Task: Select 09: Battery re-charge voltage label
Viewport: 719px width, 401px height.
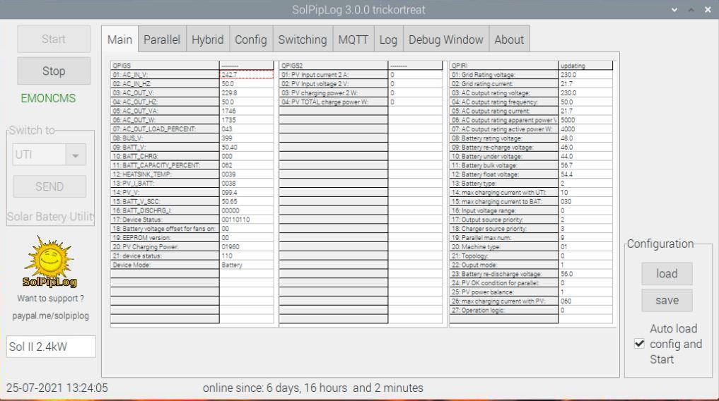Action: tap(503, 148)
